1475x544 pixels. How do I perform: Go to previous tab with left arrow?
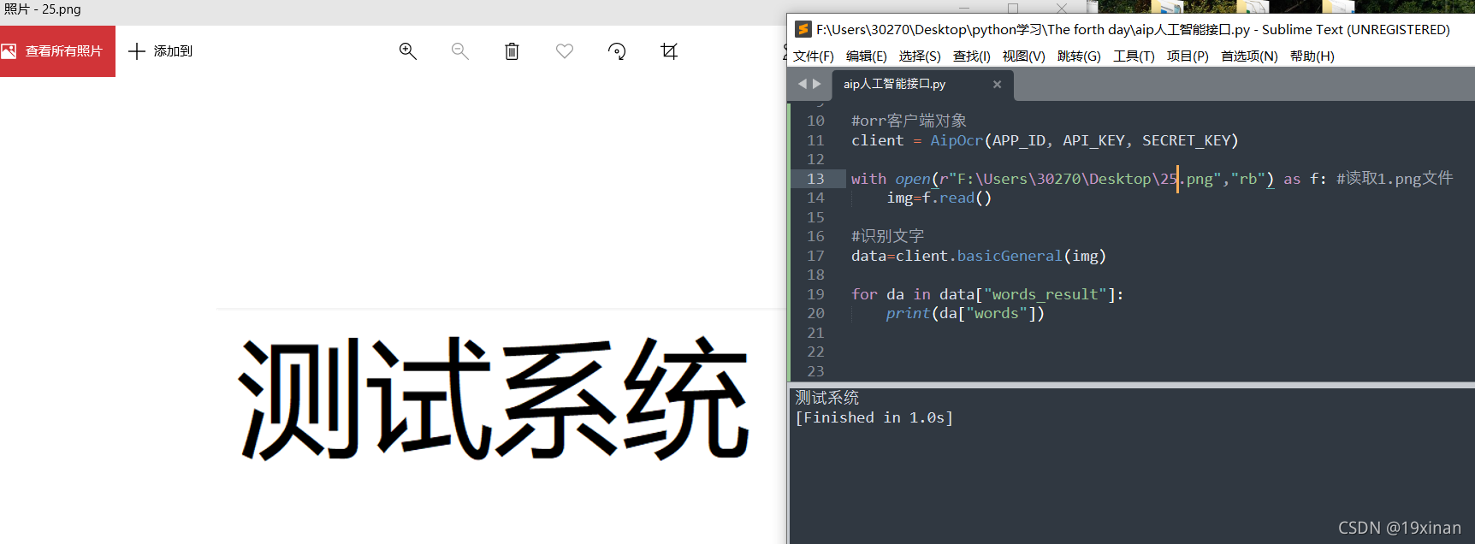(802, 84)
